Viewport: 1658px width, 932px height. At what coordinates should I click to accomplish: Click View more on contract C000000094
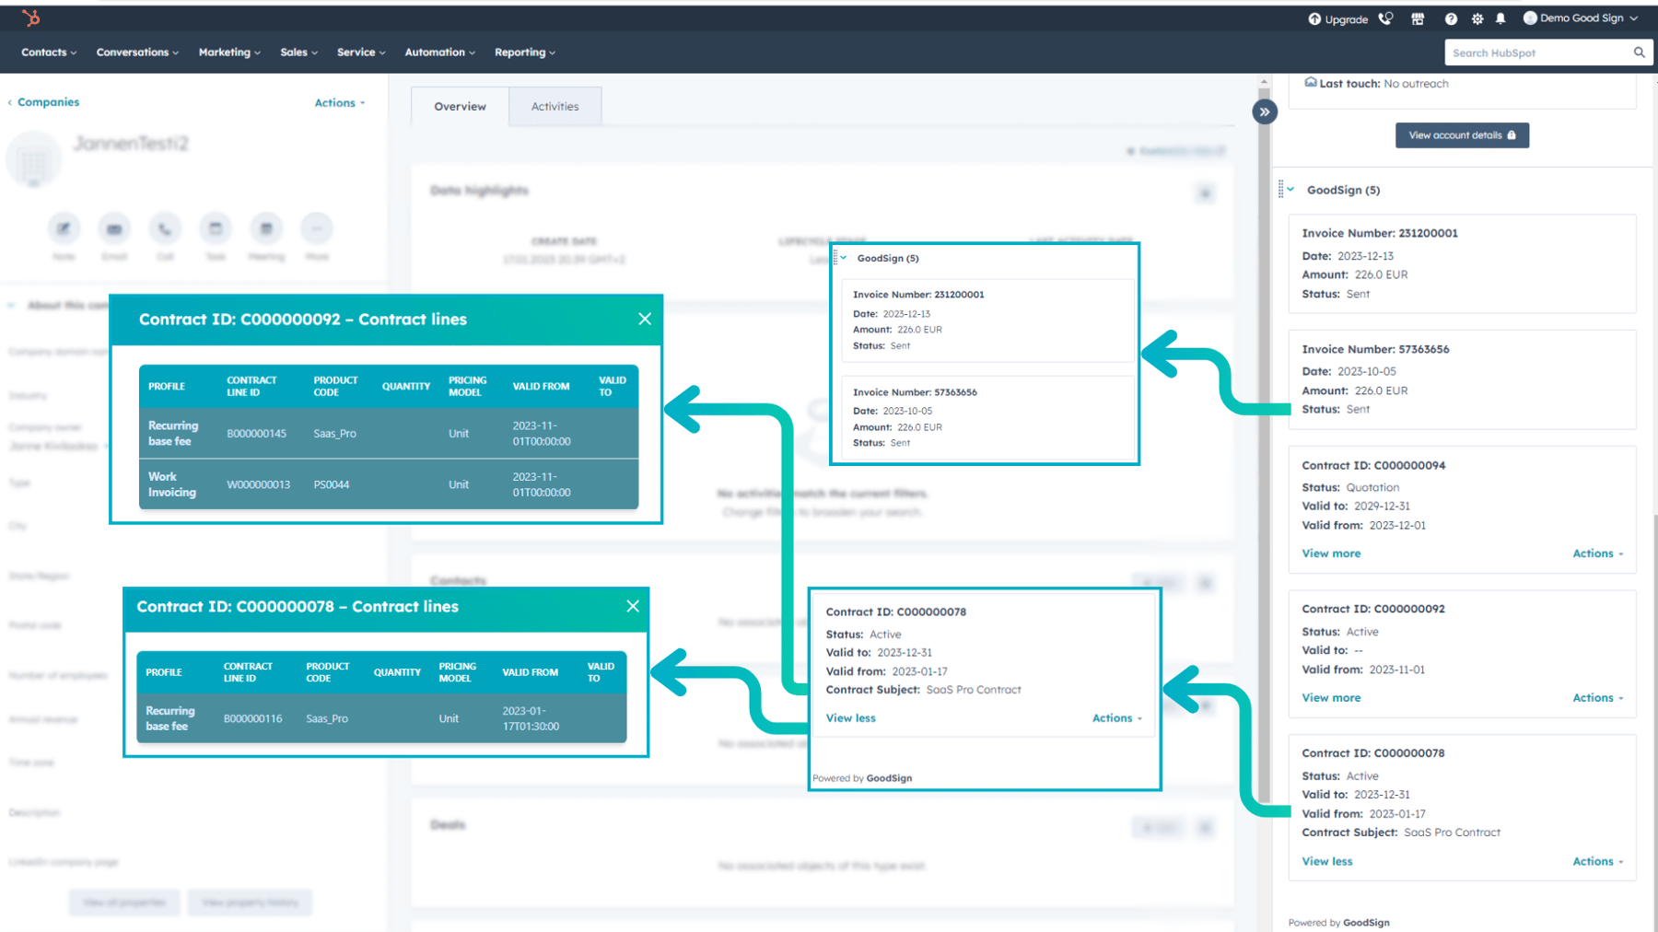pos(1331,553)
